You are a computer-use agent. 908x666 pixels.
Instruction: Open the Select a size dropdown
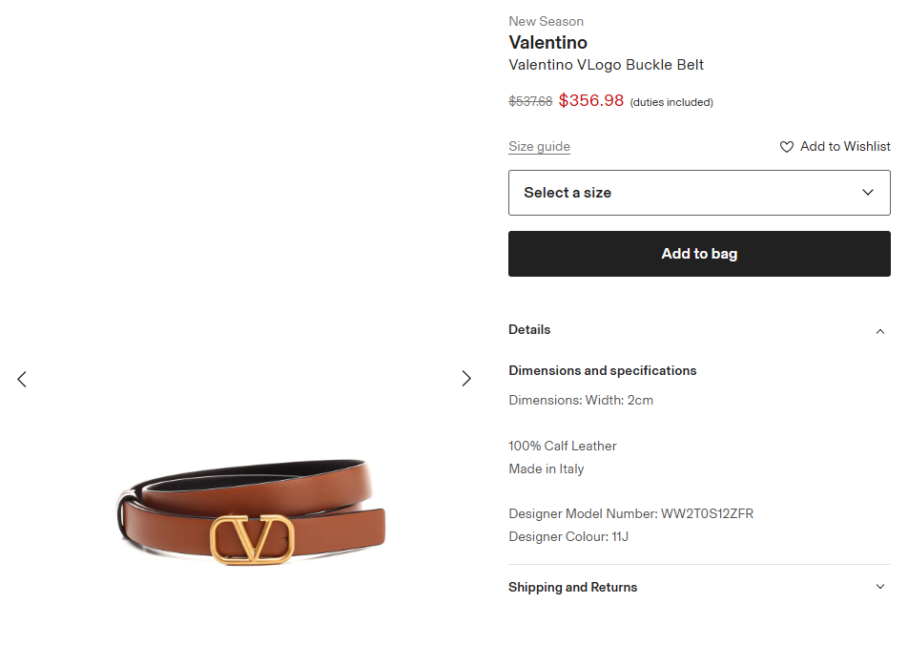pyautogui.click(x=699, y=193)
